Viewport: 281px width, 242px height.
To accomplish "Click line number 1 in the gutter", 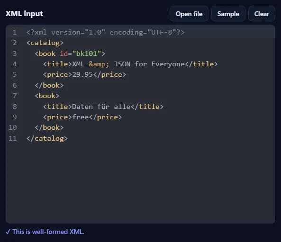I will 15,32.
